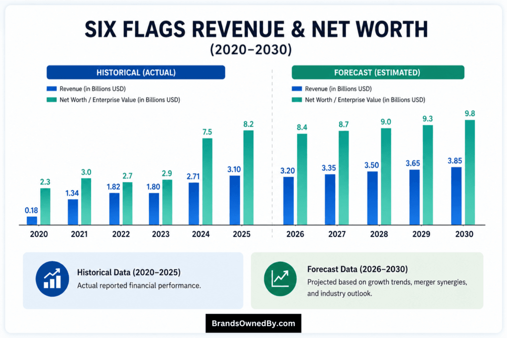This screenshot has height=338, width=507.
Task: Click the 2027 revenue bar labeled 3.35
Action: 330,200
